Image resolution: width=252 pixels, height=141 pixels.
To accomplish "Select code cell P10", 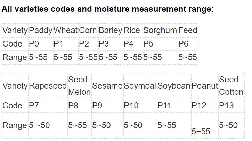I will (x=131, y=106).
